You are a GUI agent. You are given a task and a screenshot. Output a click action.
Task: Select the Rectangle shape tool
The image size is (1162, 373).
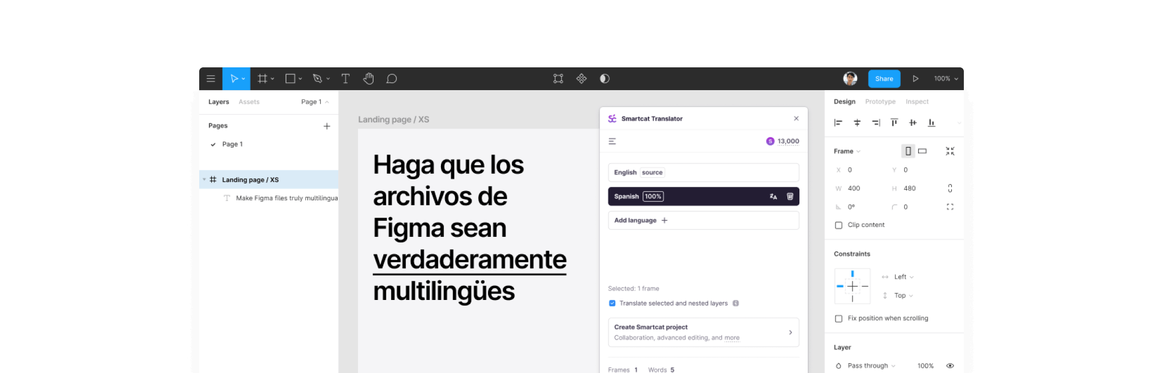[290, 79]
